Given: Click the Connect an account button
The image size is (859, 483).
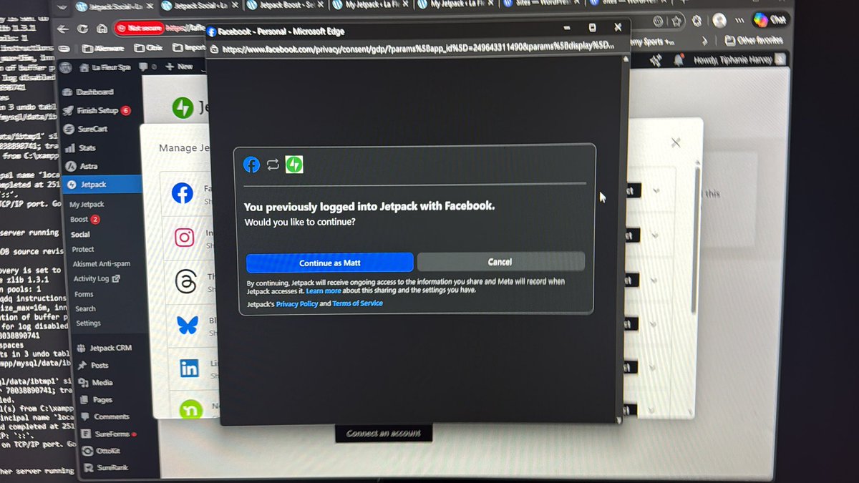Looking at the screenshot, I should [x=383, y=434].
